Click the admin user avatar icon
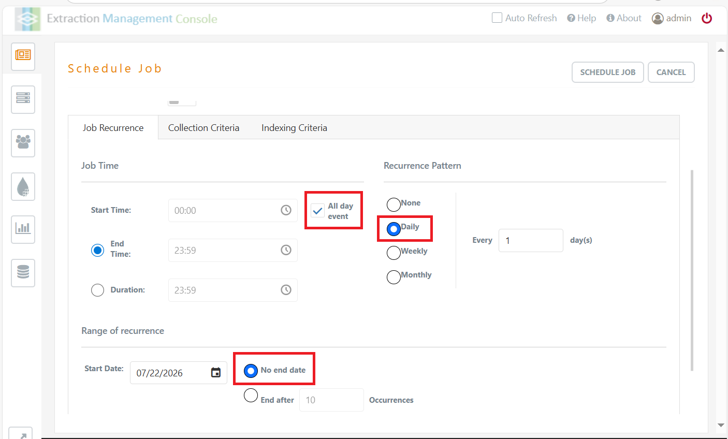Image resolution: width=728 pixels, height=439 pixels. pyautogui.click(x=658, y=18)
